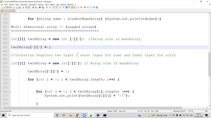Toggle INS insert mode in status bar
This screenshot has height=118, width=211.
tap(206, 111)
